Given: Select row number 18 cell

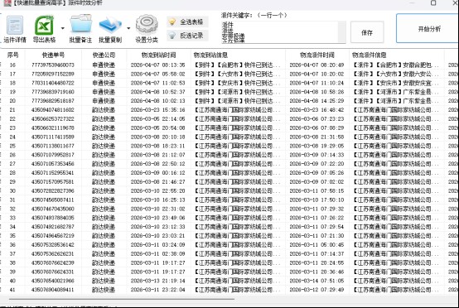Looking at the screenshot, I should coord(12,83).
